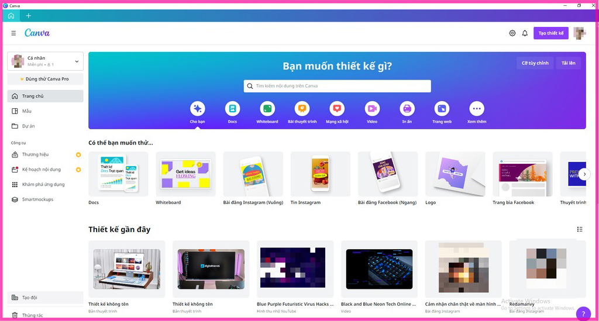The width and height of the screenshot is (599, 321).
Task: Click the Cỡ tùy chỉnh button
Action: click(535, 63)
